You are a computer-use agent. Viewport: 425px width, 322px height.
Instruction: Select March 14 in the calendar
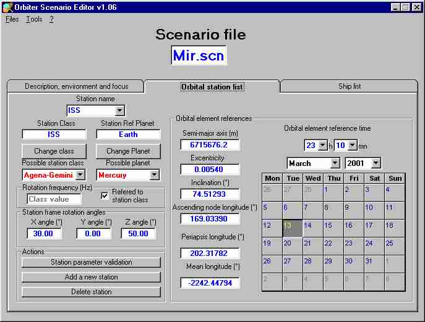point(313,228)
